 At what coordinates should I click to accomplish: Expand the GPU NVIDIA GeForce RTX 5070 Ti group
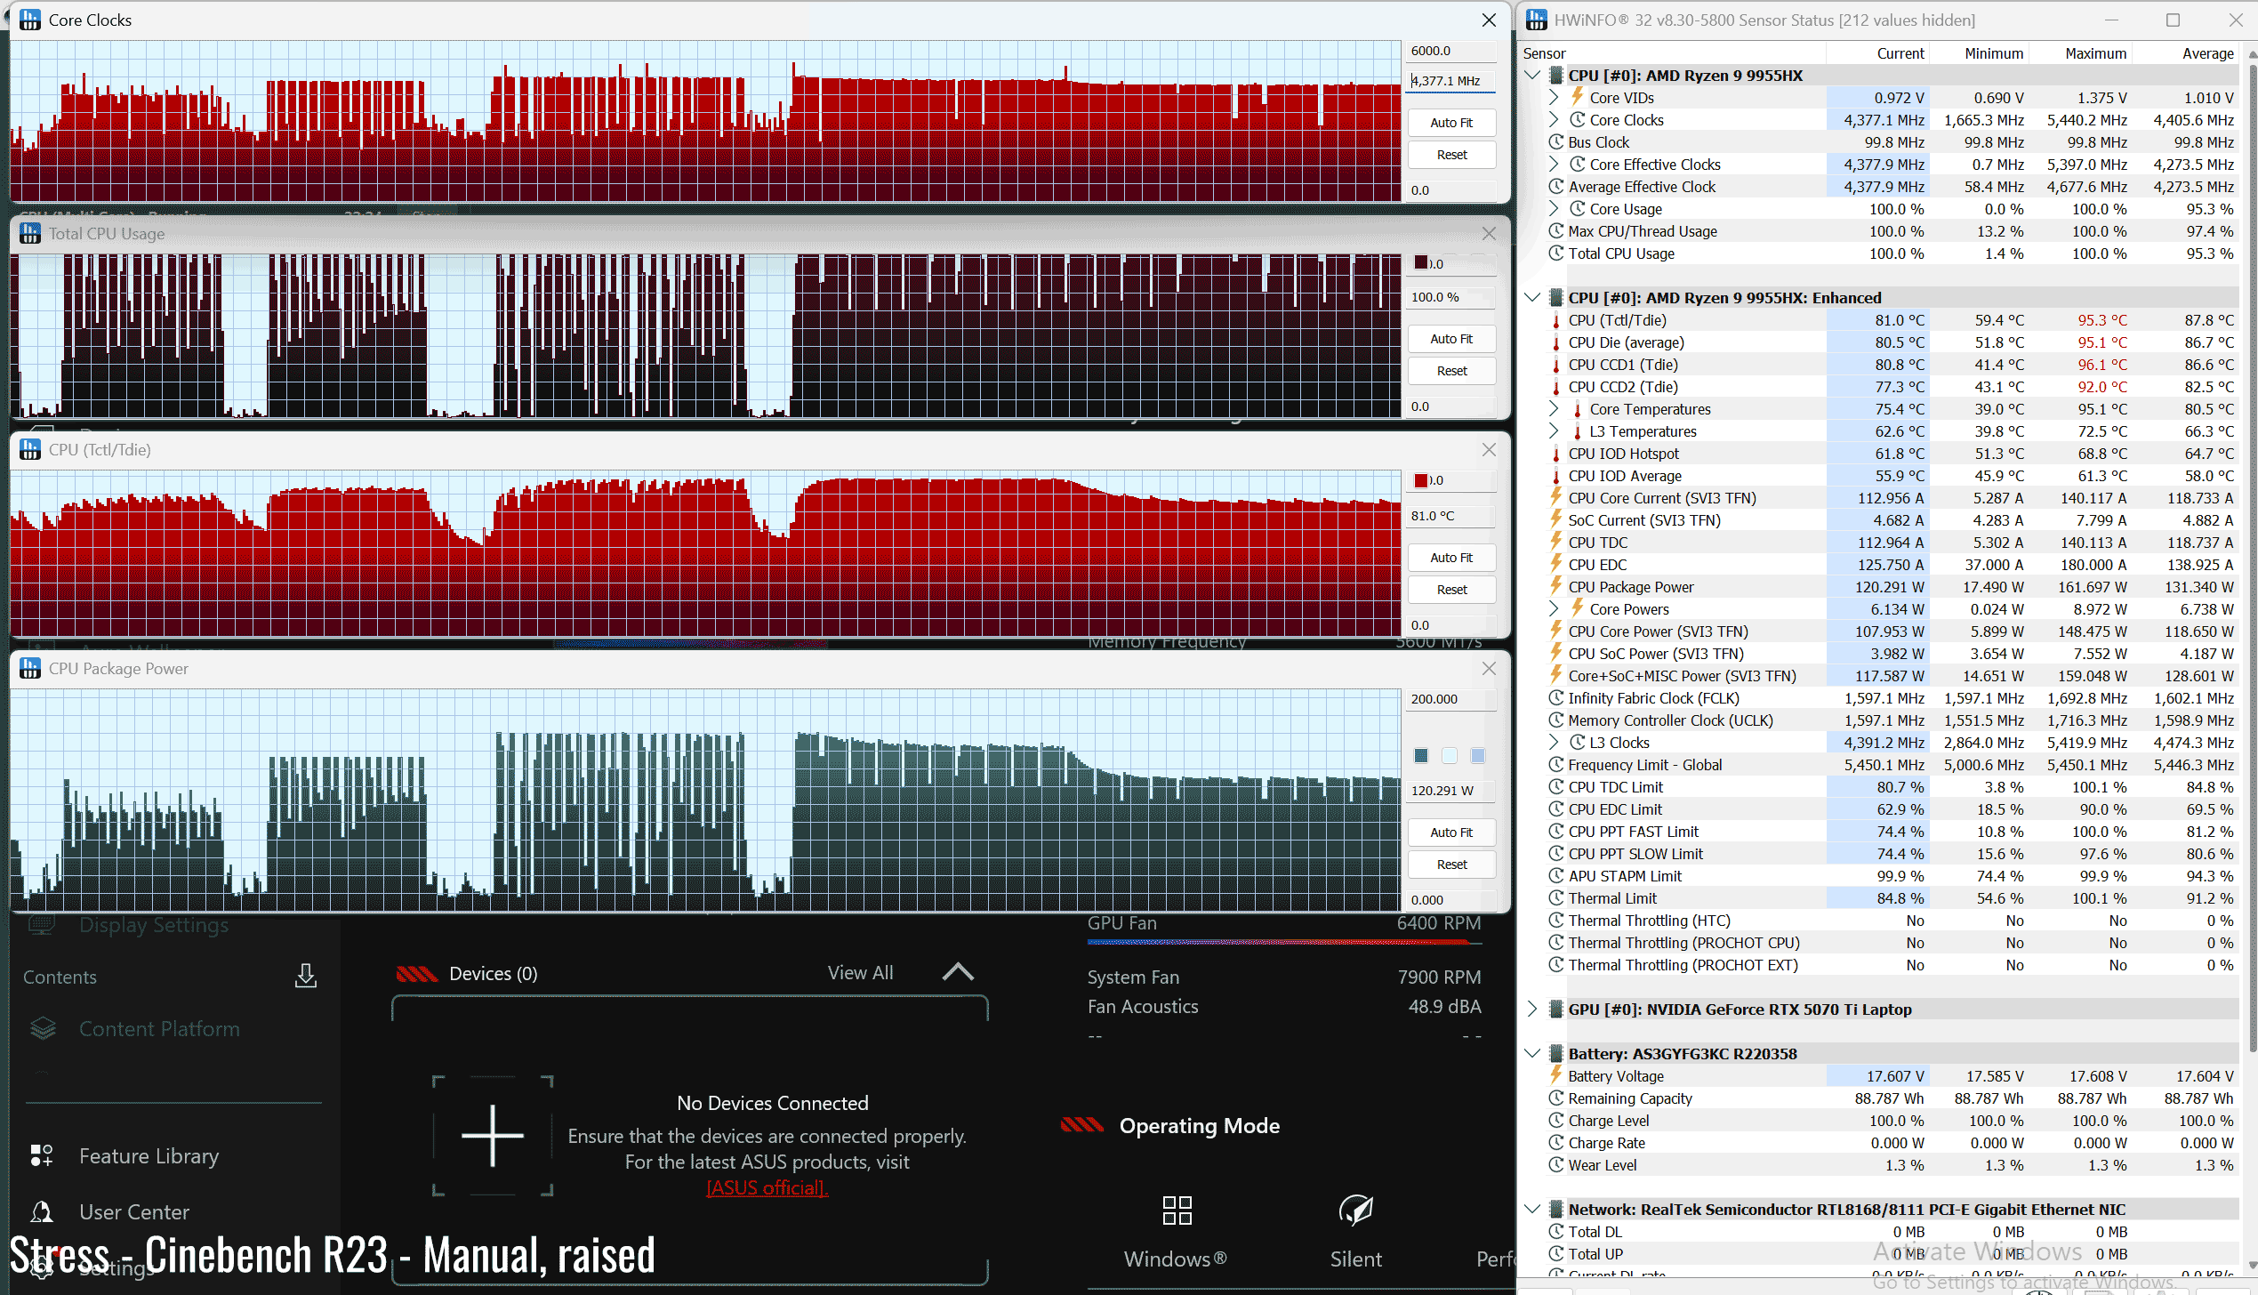(1531, 1009)
